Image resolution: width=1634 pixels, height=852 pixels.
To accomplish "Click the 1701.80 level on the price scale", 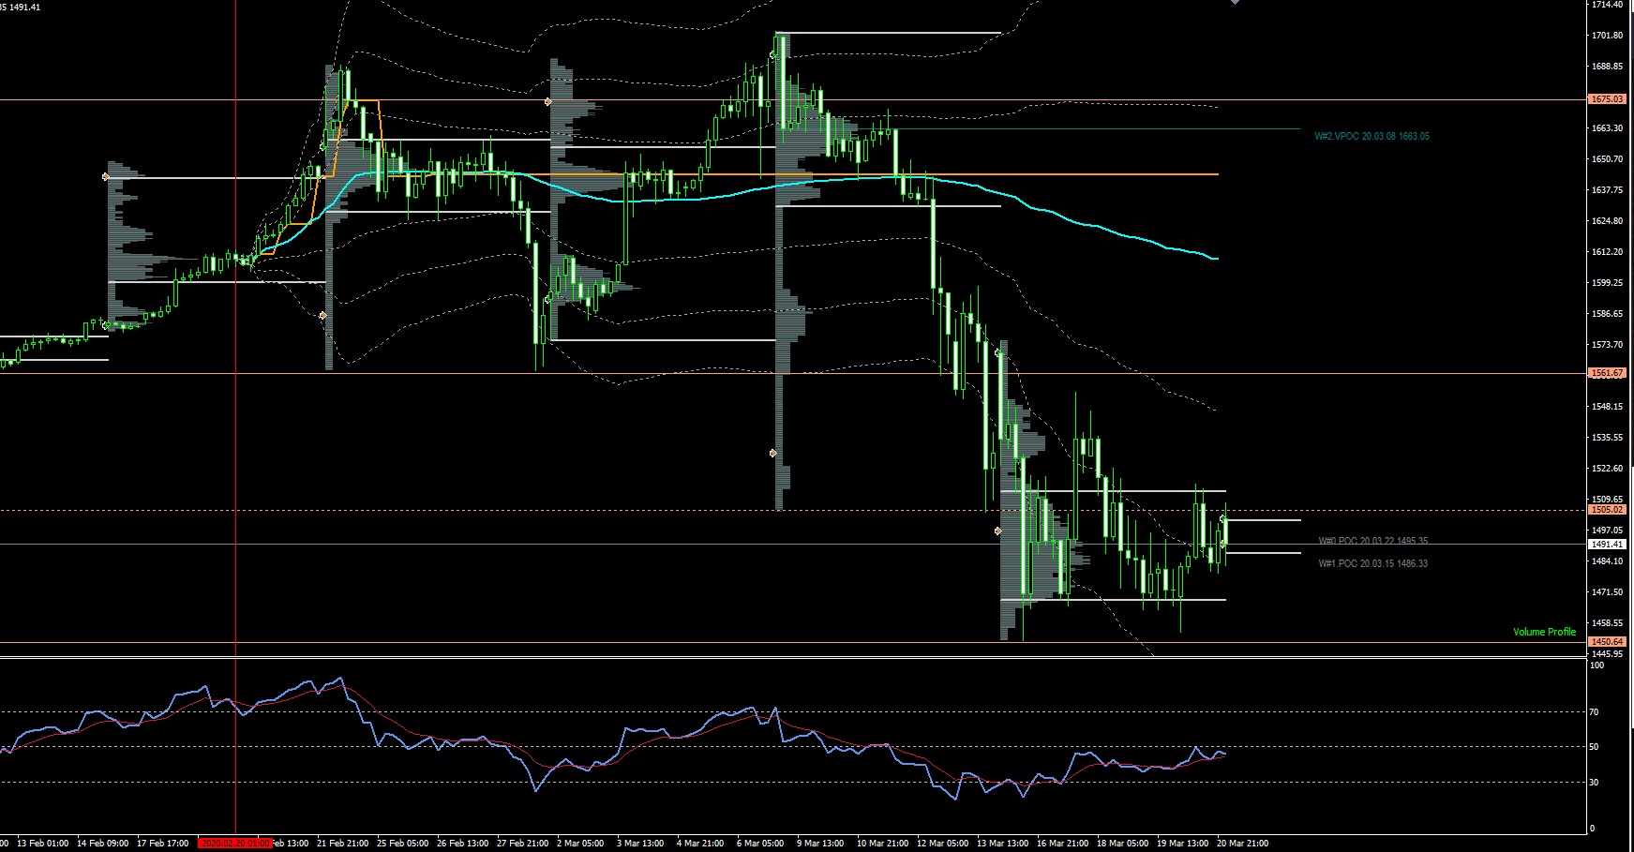I will (x=1607, y=36).
